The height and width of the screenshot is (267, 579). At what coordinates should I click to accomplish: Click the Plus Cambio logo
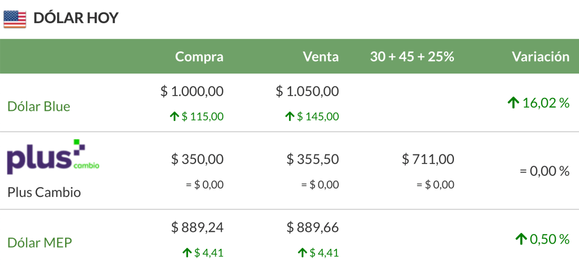pyautogui.click(x=53, y=157)
